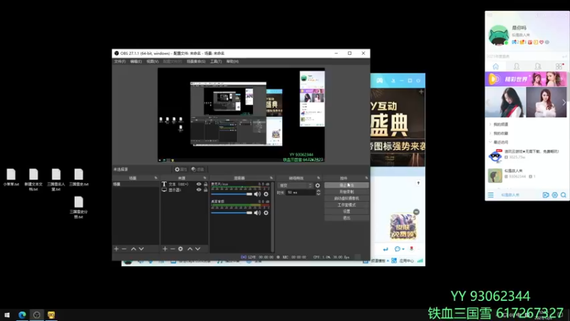Pop out the 混音器 dock panel
Screen dimensions: 570x321
pos(271,178)
